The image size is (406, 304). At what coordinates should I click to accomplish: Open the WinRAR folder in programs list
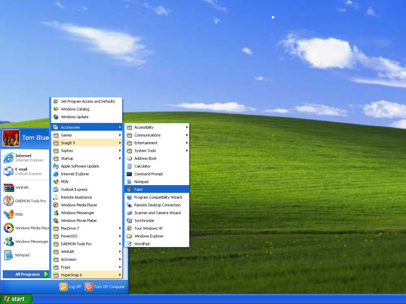tap(87, 252)
